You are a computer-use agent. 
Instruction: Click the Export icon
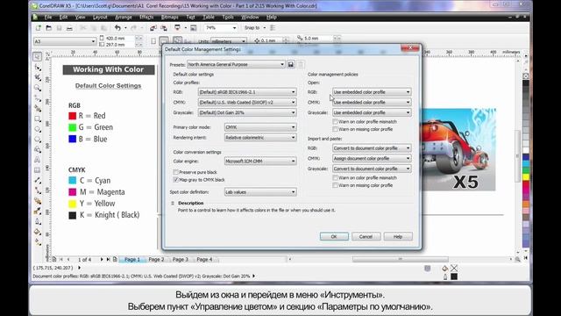pyautogui.click(x=164, y=28)
